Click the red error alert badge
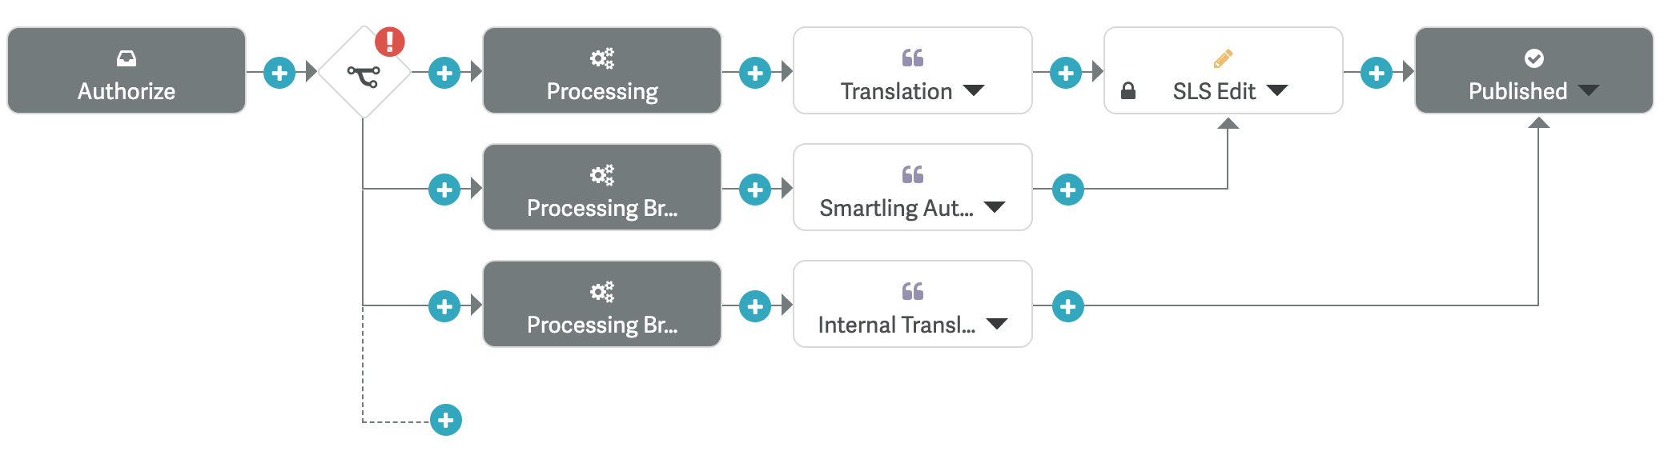 coord(390,41)
